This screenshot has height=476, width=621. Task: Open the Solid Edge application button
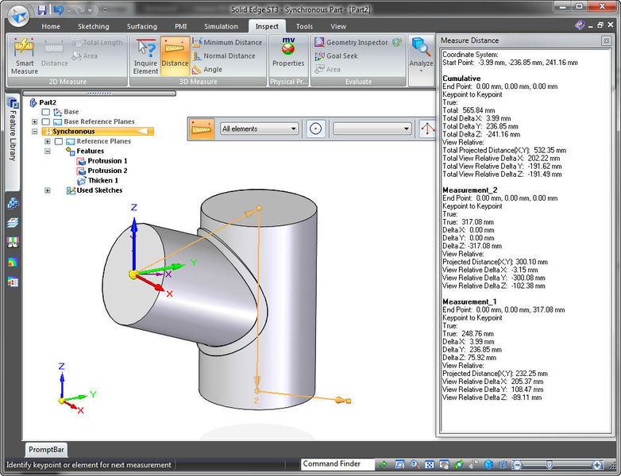18,15
